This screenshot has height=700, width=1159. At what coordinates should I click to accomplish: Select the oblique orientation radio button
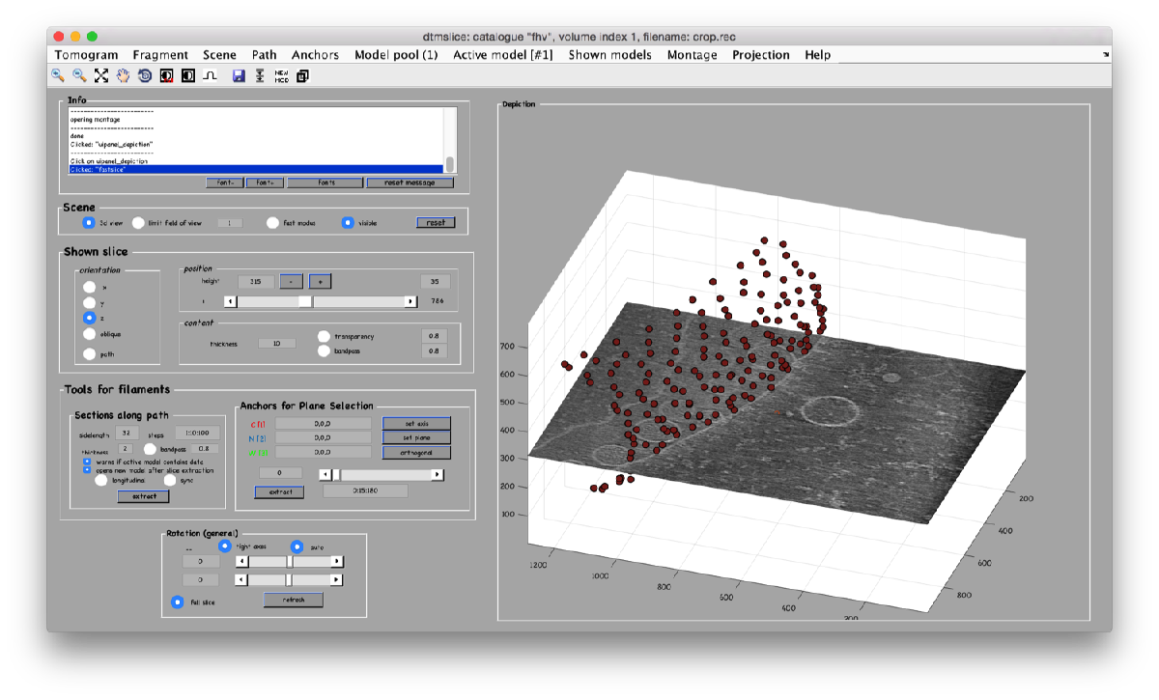(89, 334)
